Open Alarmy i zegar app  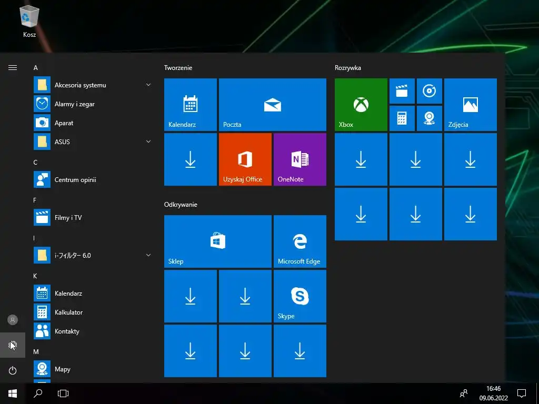click(93, 104)
